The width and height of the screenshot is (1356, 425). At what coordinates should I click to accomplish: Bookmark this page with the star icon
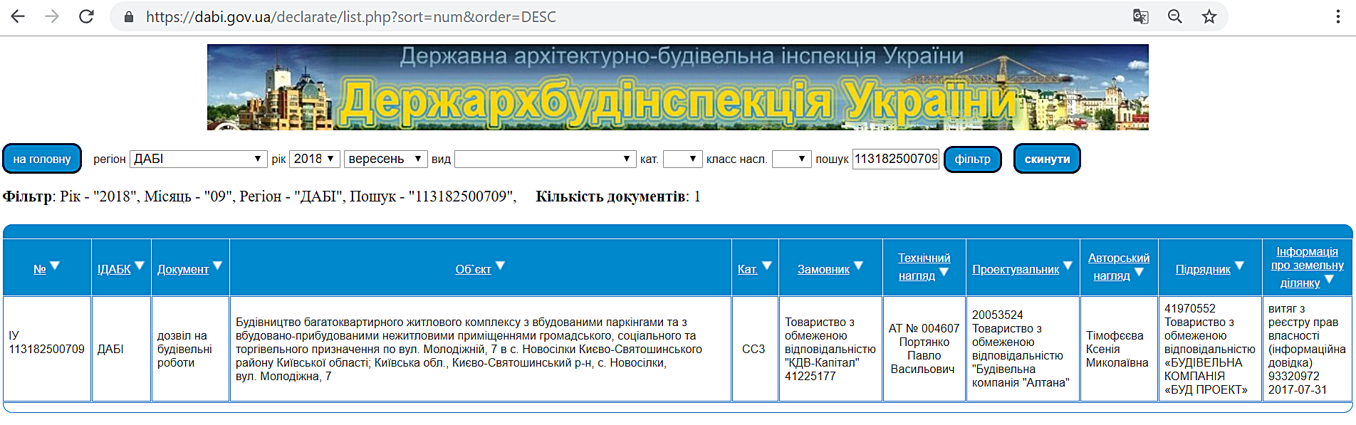[1209, 16]
